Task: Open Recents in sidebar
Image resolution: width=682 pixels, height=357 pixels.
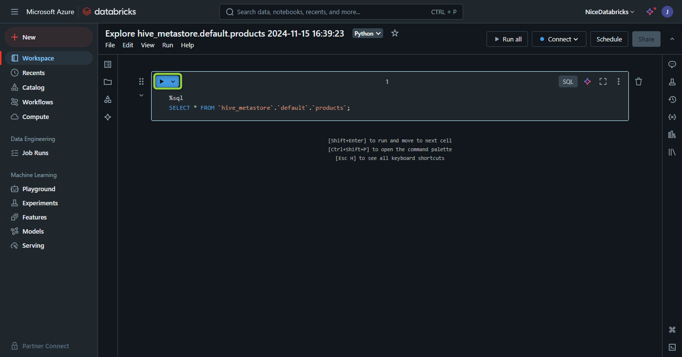Action: click(49, 73)
